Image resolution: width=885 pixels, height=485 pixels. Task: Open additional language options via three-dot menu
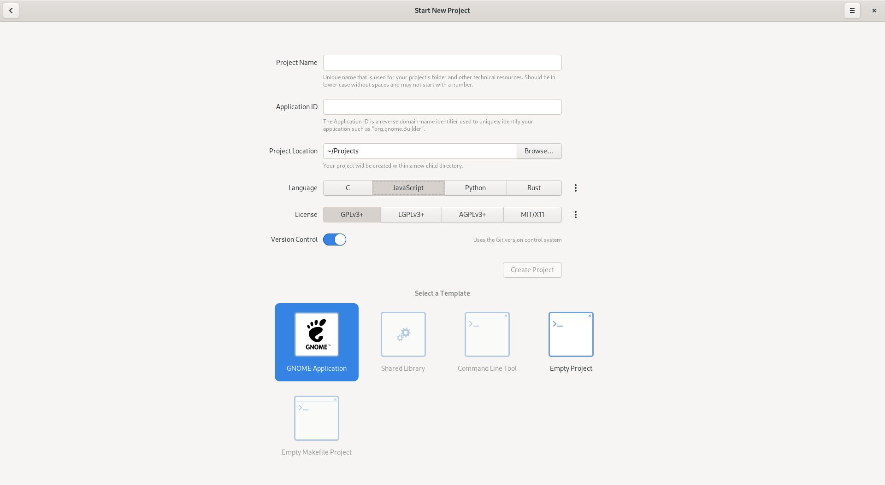pos(575,187)
